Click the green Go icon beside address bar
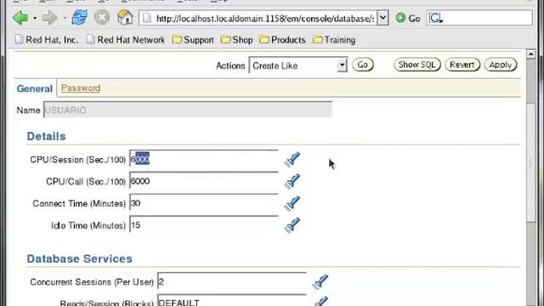 point(408,18)
